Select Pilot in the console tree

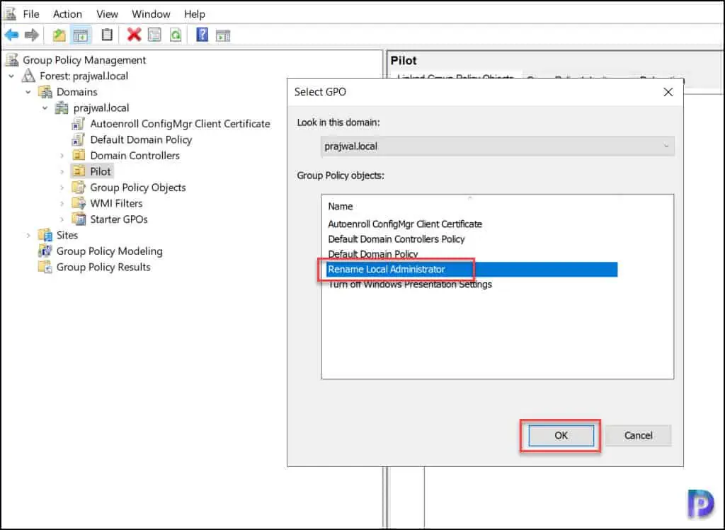(101, 171)
